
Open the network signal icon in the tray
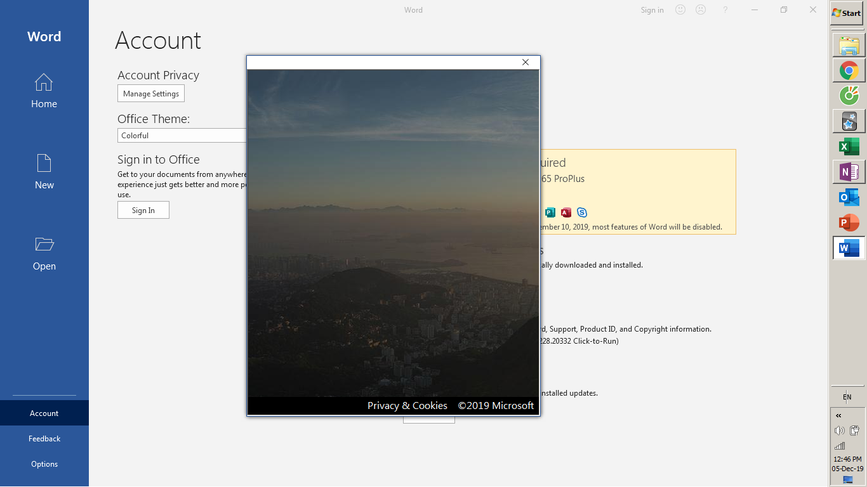[x=839, y=446]
